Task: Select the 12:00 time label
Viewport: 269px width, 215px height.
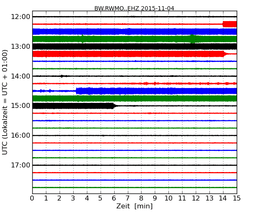Action: pos(21,17)
